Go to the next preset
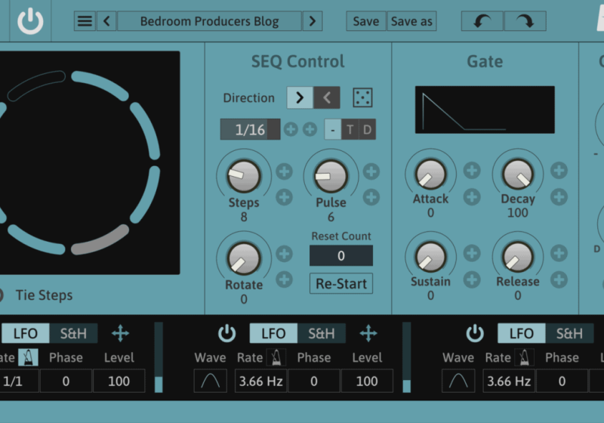This screenshot has height=423, width=604. pos(313,21)
